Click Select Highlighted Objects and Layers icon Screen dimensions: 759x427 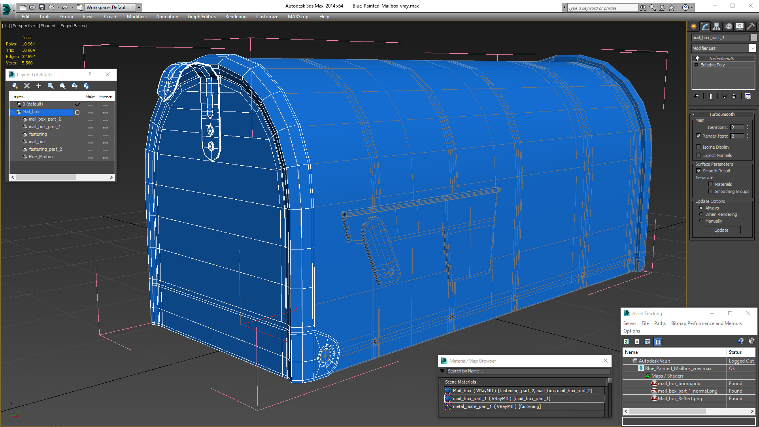pyautogui.click(x=51, y=85)
